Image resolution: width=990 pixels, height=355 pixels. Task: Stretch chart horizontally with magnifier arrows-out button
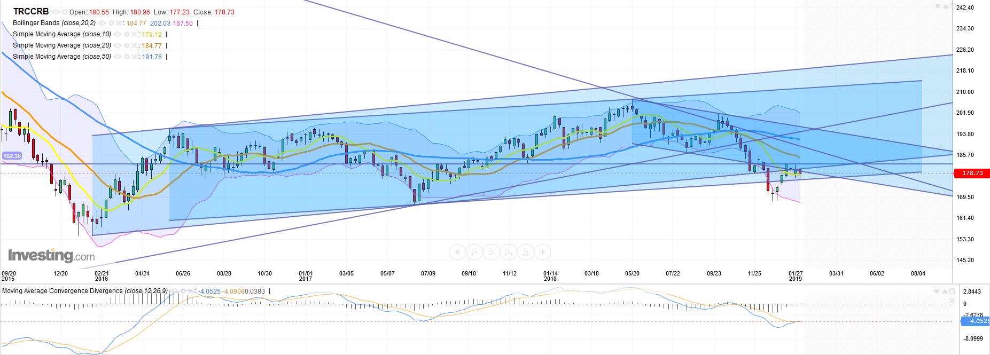509,252
